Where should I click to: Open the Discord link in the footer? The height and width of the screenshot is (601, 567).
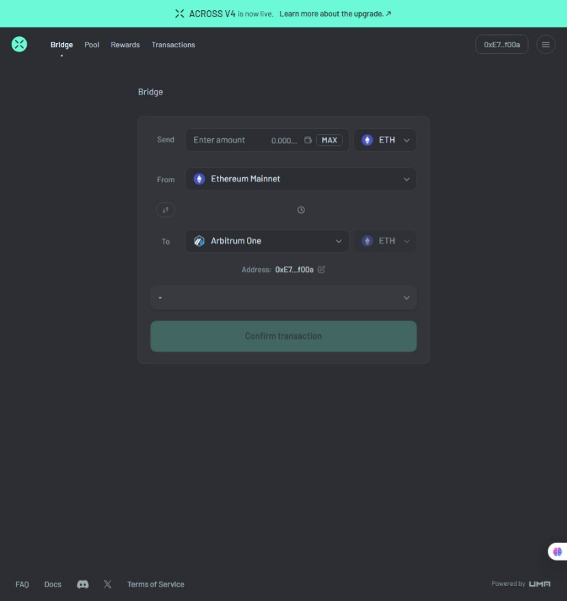click(83, 584)
